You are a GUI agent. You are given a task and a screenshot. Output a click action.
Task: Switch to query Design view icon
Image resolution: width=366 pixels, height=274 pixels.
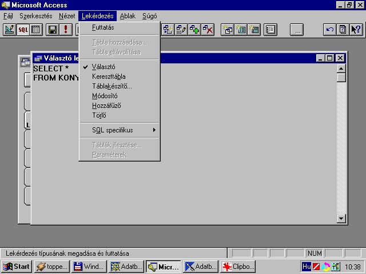coord(9,30)
